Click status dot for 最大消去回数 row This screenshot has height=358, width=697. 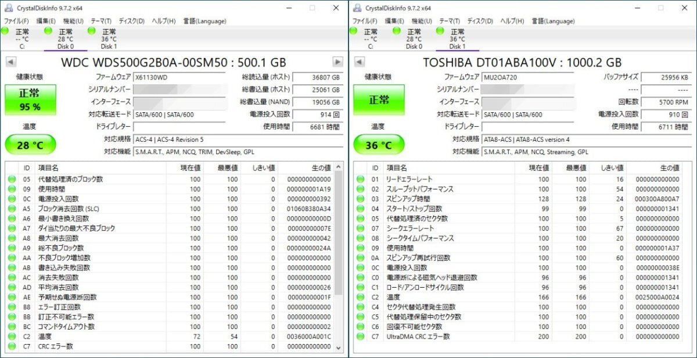pyautogui.click(x=12, y=238)
